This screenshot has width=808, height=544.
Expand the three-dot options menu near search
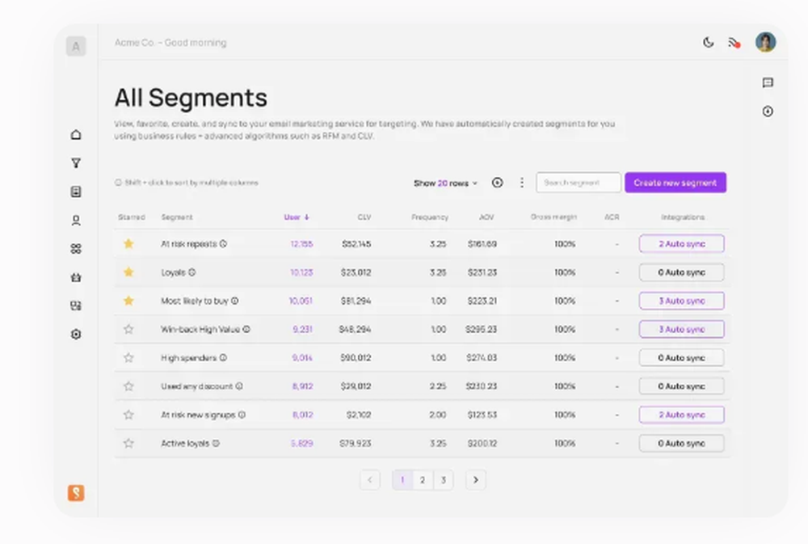point(521,183)
